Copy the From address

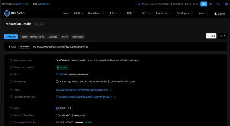click(x=111, y=90)
